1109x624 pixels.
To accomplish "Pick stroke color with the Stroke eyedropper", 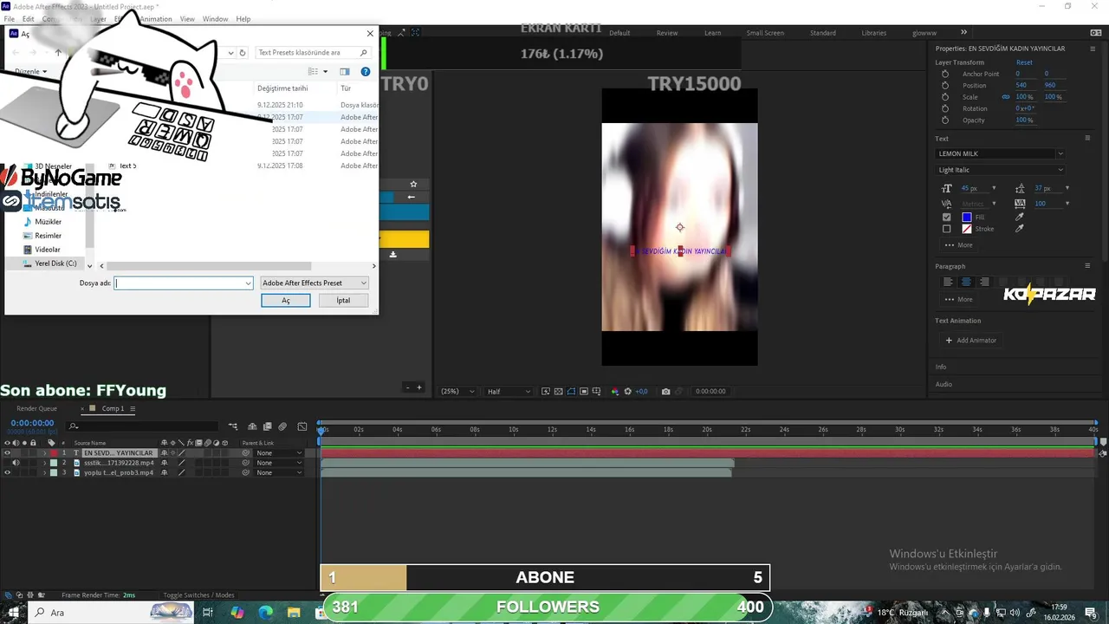I will click(1019, 229).
